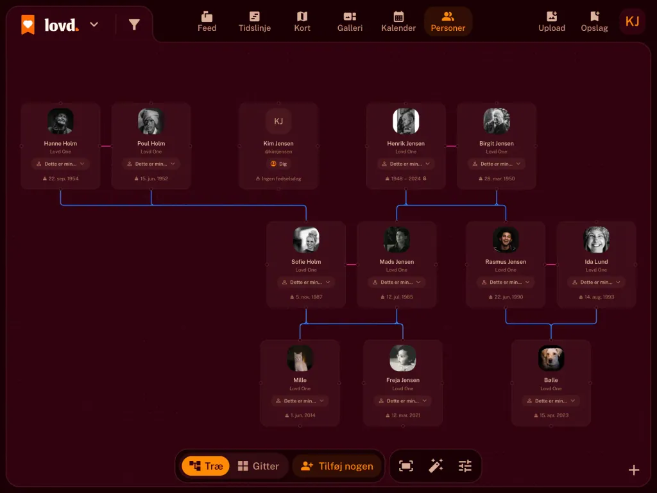This screenshot has width=657, height=493.
Task: Open the filter funnel icon
Action: tap(134, 25)
